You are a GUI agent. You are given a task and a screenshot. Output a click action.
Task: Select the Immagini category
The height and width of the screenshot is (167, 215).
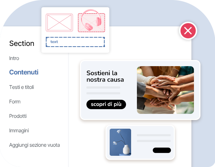(19, 130)
